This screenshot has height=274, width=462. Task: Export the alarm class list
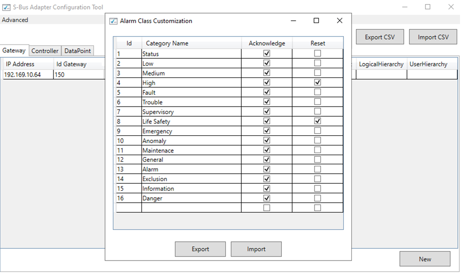coord(200,249)
